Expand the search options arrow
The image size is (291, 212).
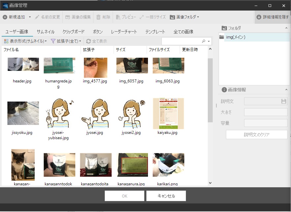pyautogui.click(x=209, y=41)
